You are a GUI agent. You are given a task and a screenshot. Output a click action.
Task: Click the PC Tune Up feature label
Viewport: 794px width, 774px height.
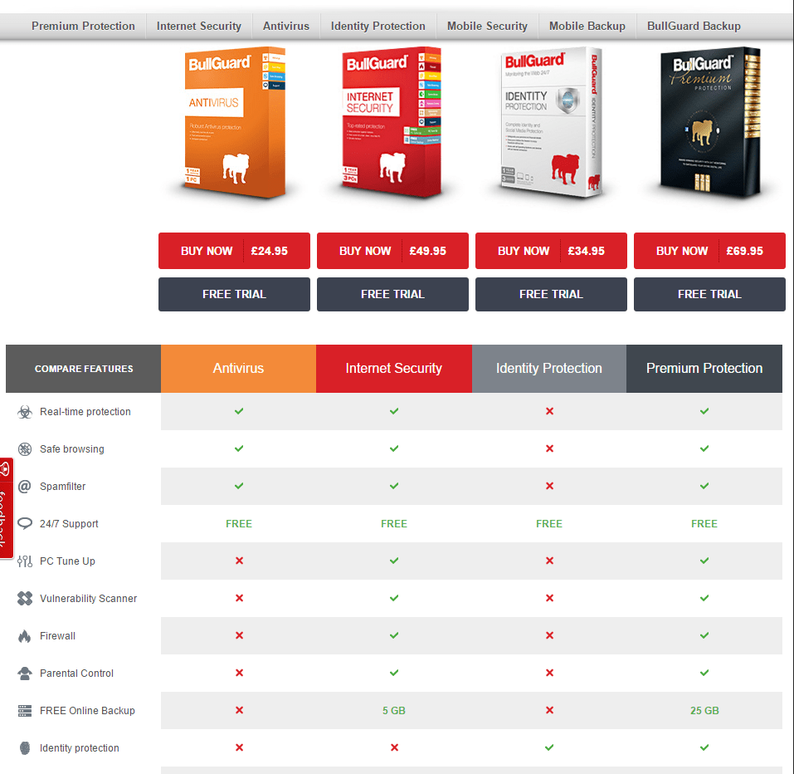(x=67, y=561)
